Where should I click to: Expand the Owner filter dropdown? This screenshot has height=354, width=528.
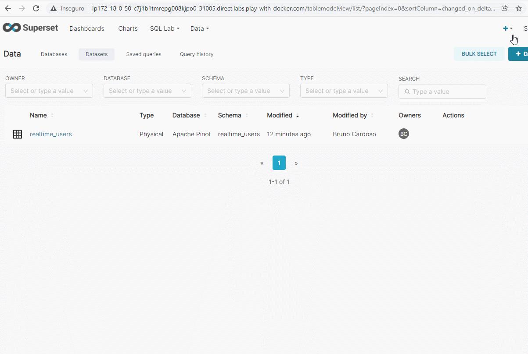click(x=49, y=91)
